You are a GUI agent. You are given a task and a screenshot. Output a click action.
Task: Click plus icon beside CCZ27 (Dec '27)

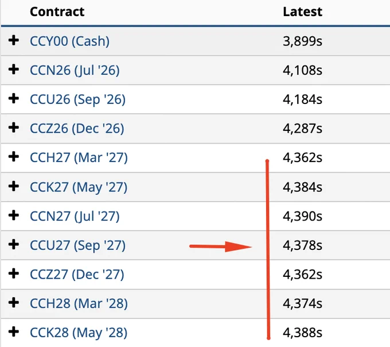click(x=13, y=274)
